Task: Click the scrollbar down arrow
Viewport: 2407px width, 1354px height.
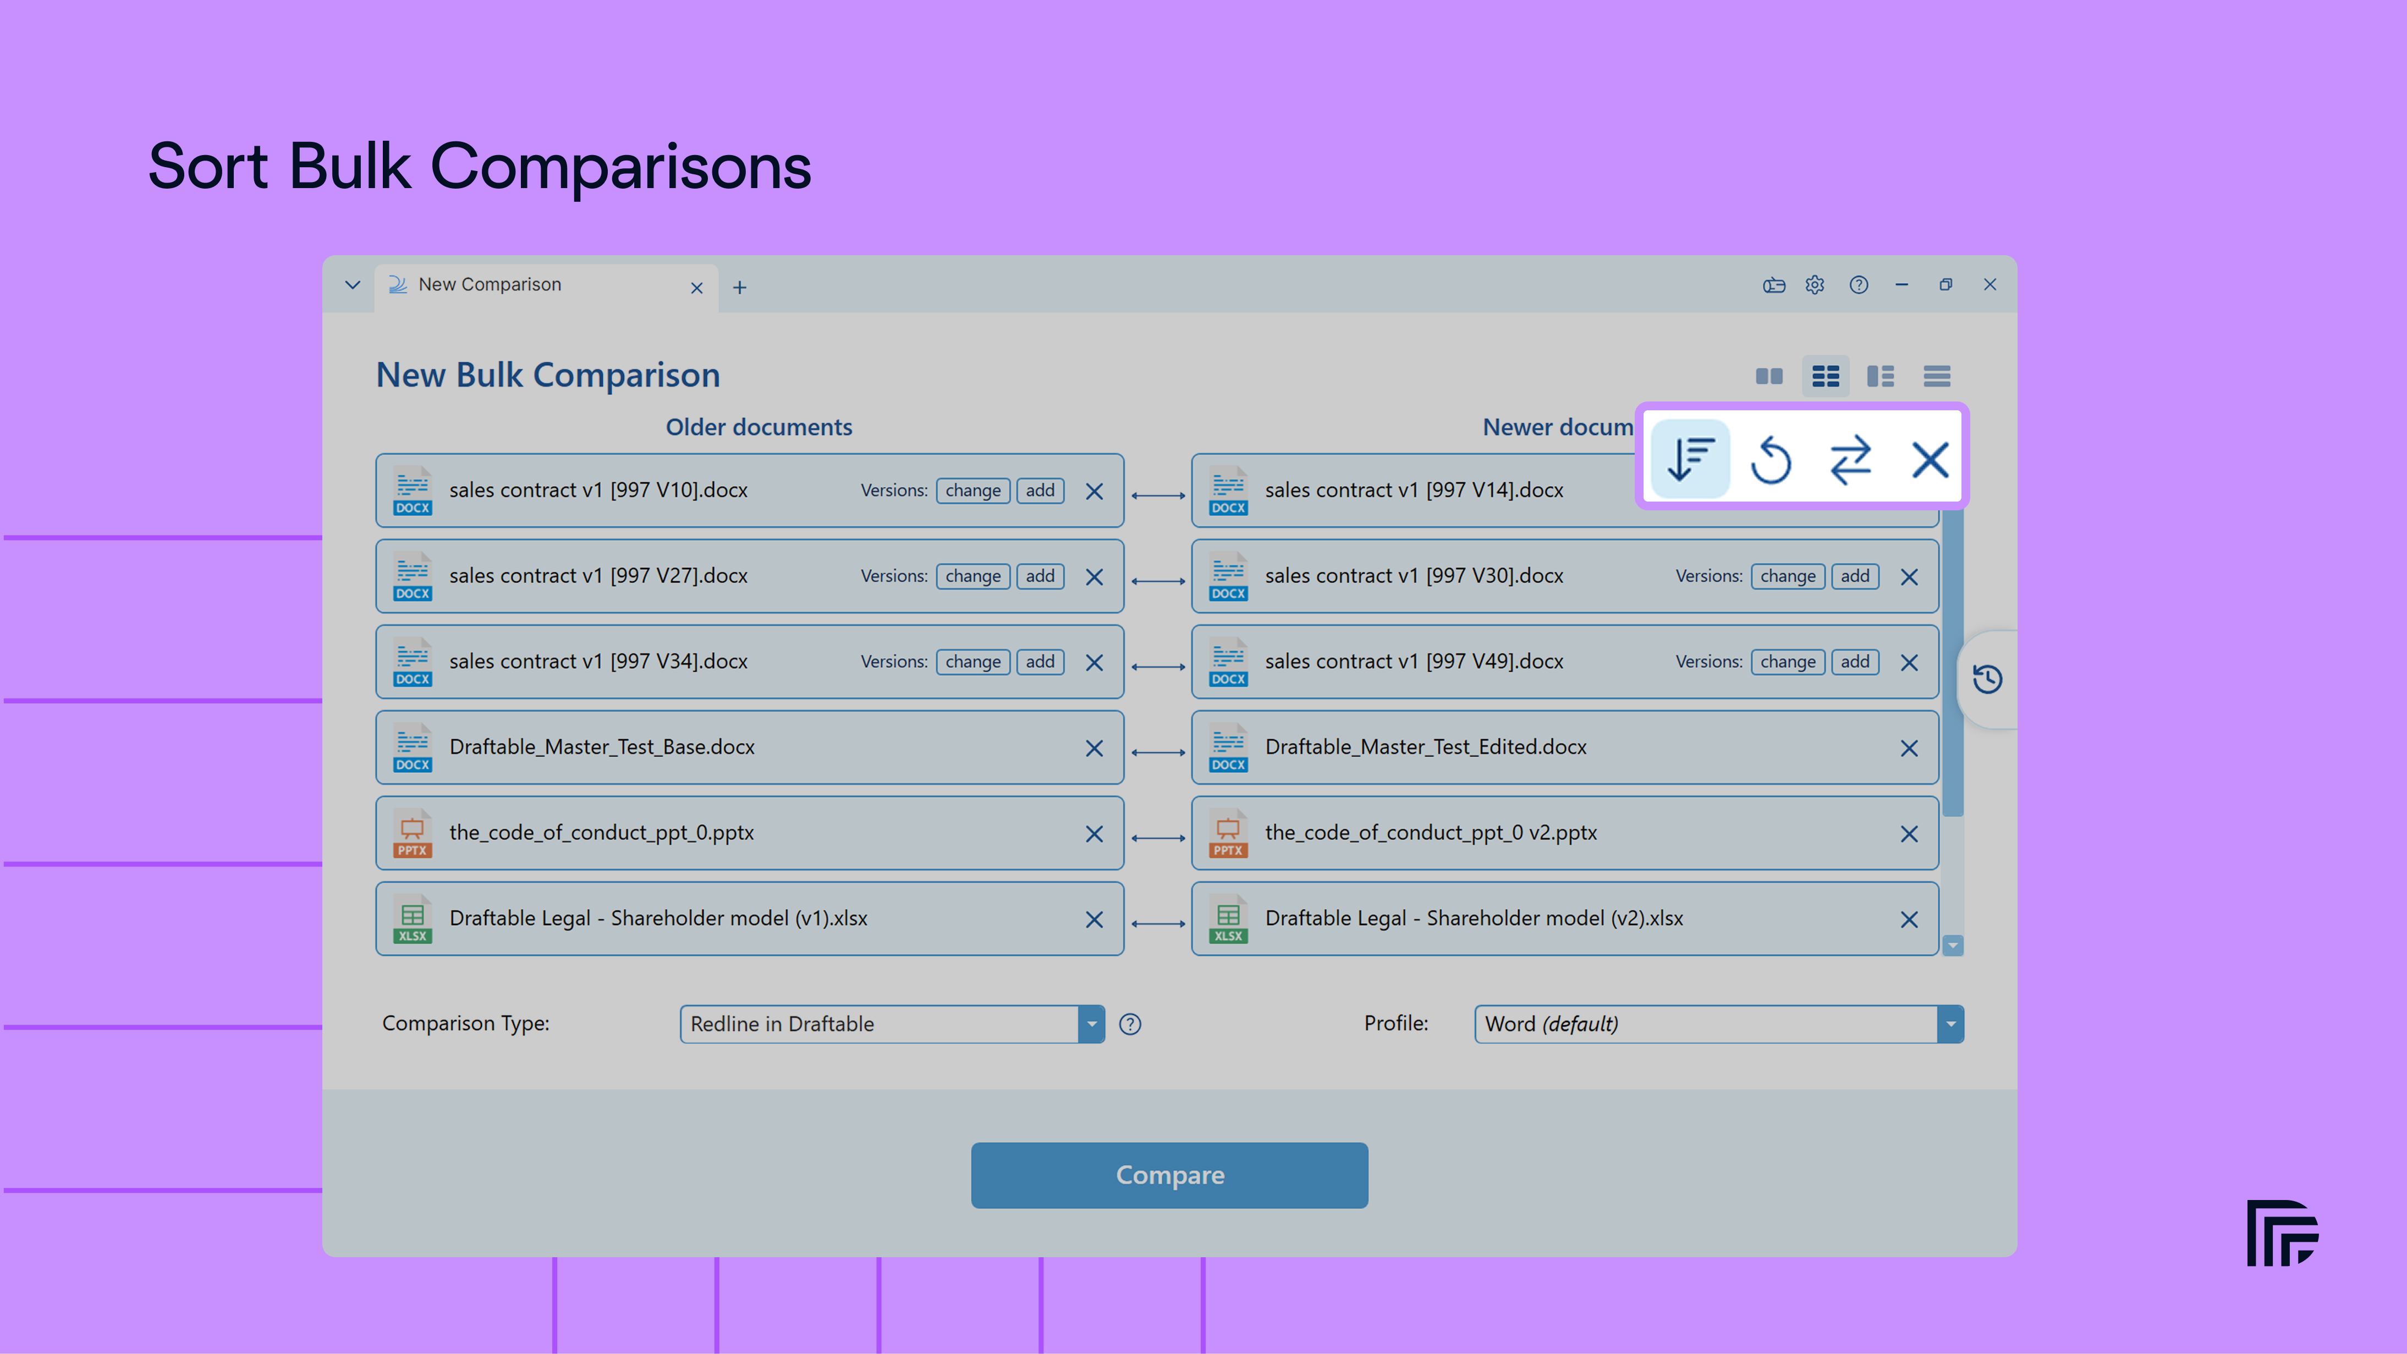Action: [x=1952, y=945]
